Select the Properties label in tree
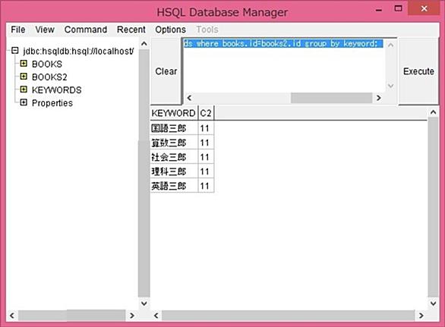 point(52,103)
